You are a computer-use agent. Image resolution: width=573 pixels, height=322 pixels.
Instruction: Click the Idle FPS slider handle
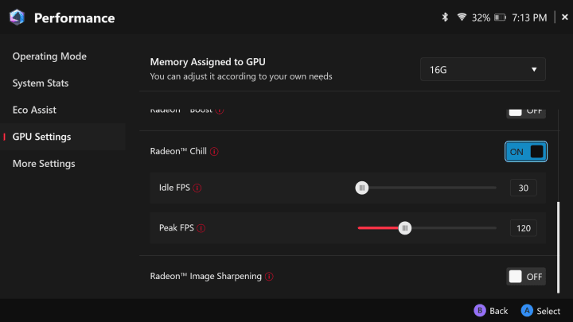[x=362, y=188]
